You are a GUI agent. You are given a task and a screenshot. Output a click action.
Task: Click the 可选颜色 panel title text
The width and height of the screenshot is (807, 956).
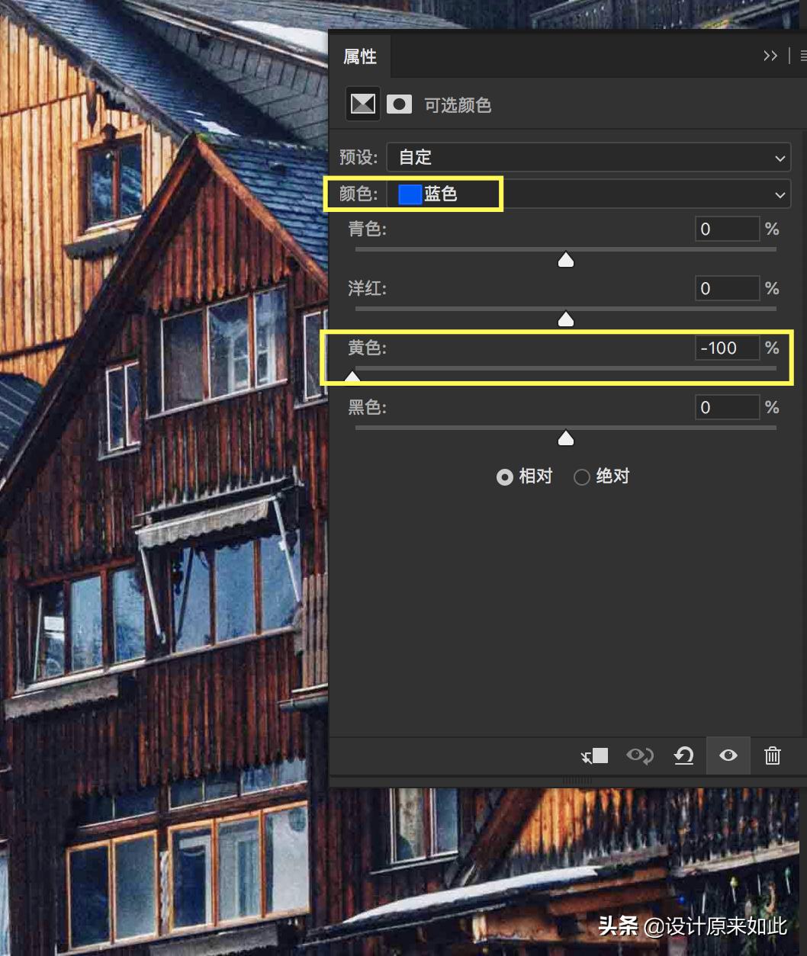[458, 105]
